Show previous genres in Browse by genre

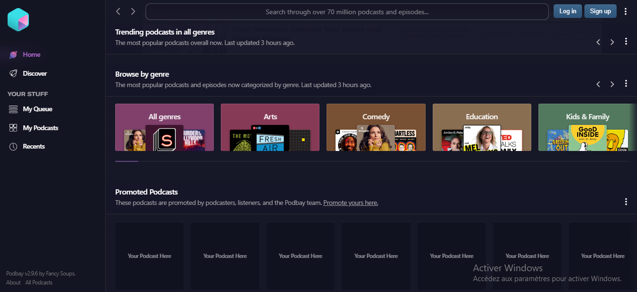click(x=598, y=84)
